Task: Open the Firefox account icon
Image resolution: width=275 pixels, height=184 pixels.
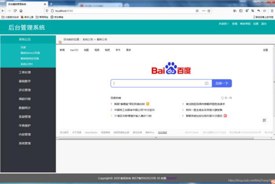Action: (x=247, y=11)
